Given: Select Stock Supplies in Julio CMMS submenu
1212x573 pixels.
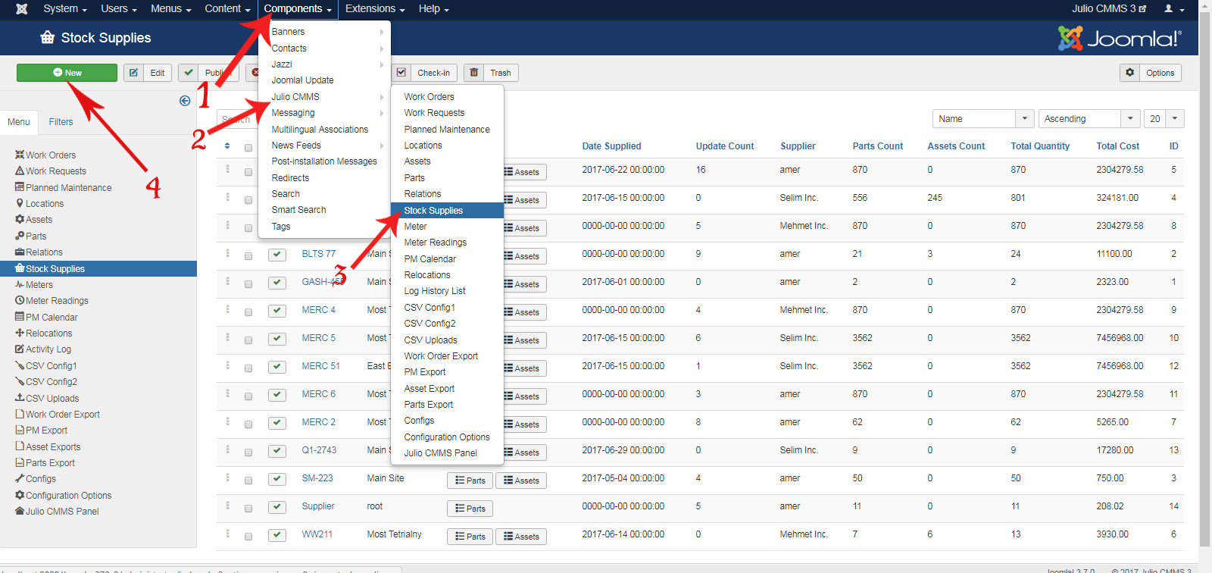Looking at the screenshot, I should click(x=447, y=211).
